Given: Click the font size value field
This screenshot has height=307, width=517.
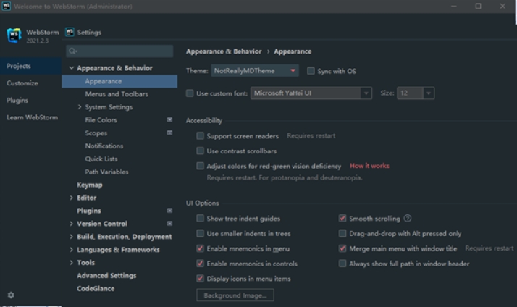Looking at the screenshot, I should click(410, 93).
